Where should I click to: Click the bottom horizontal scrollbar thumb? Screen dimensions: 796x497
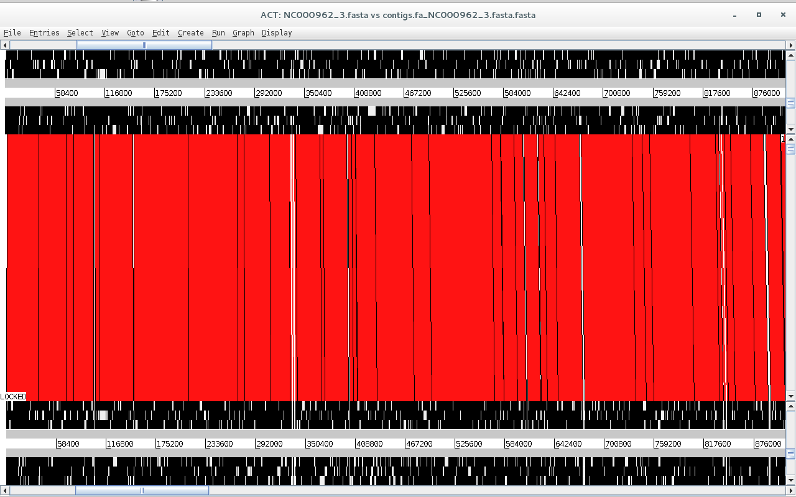pyautogui.click(x=142, y=491)
